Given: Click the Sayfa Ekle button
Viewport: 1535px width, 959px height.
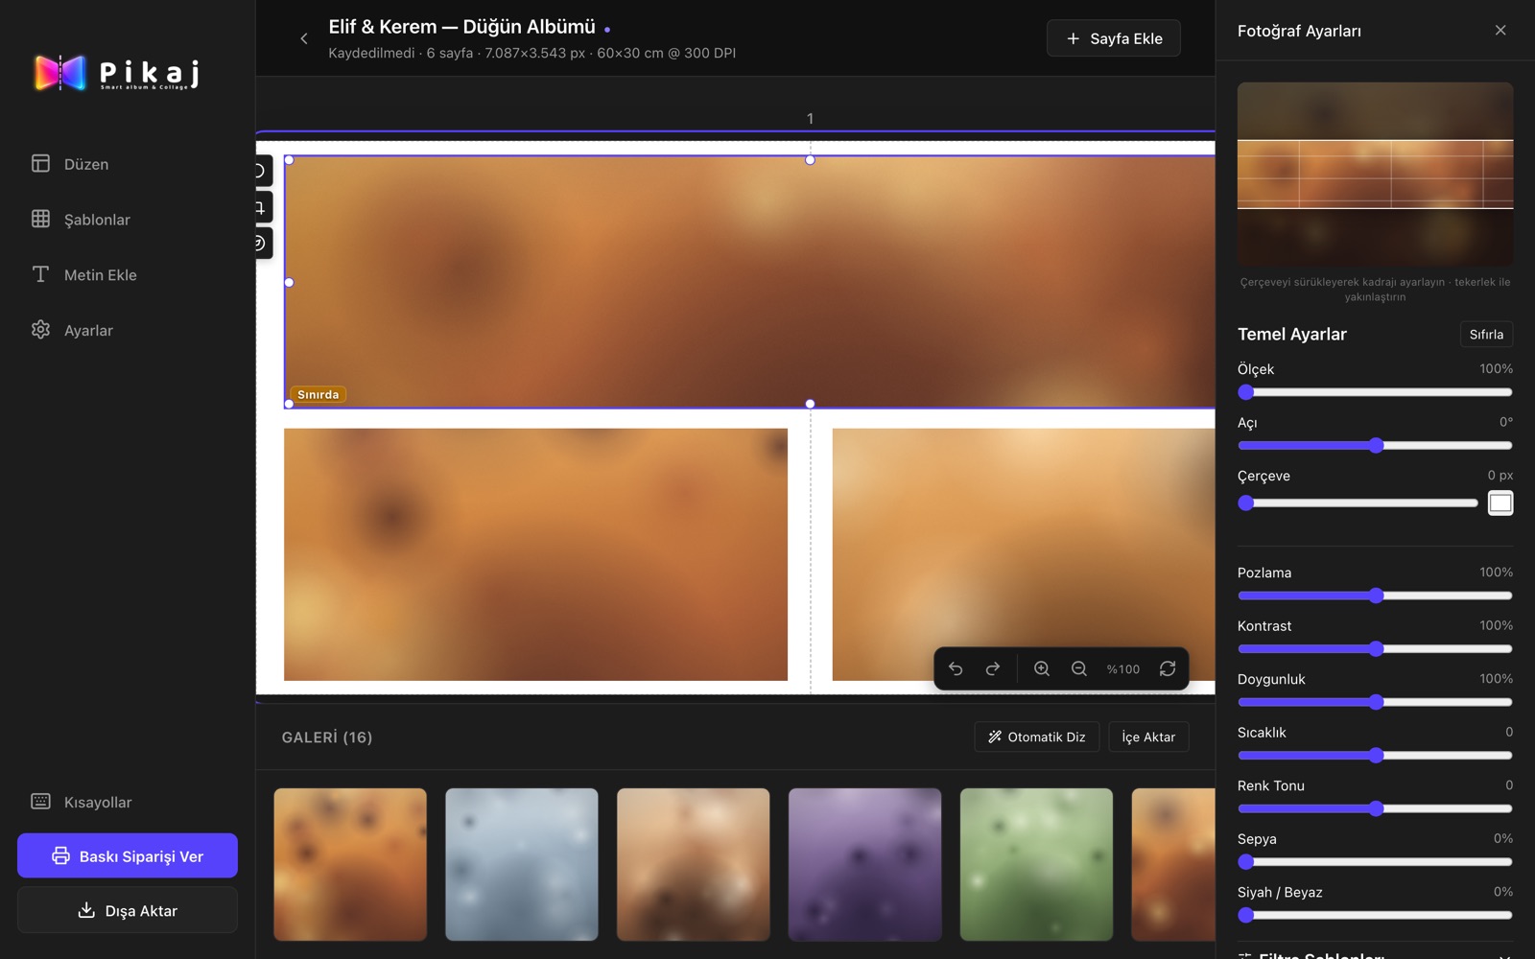Looking at the screenshot, I should [1114, 38].
